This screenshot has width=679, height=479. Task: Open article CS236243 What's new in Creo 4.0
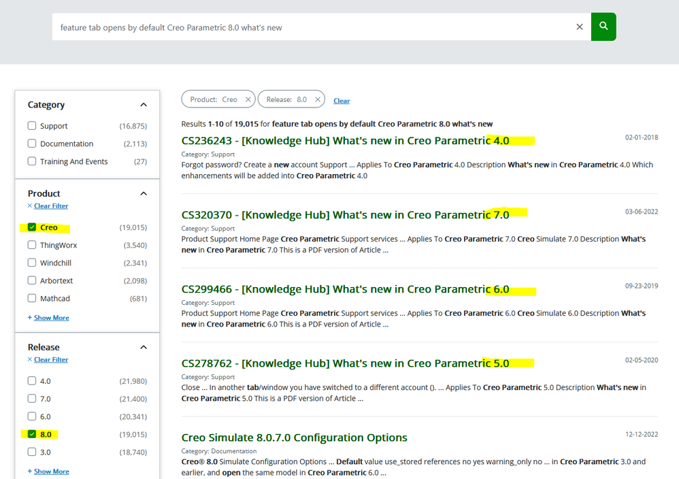[345, 141]
